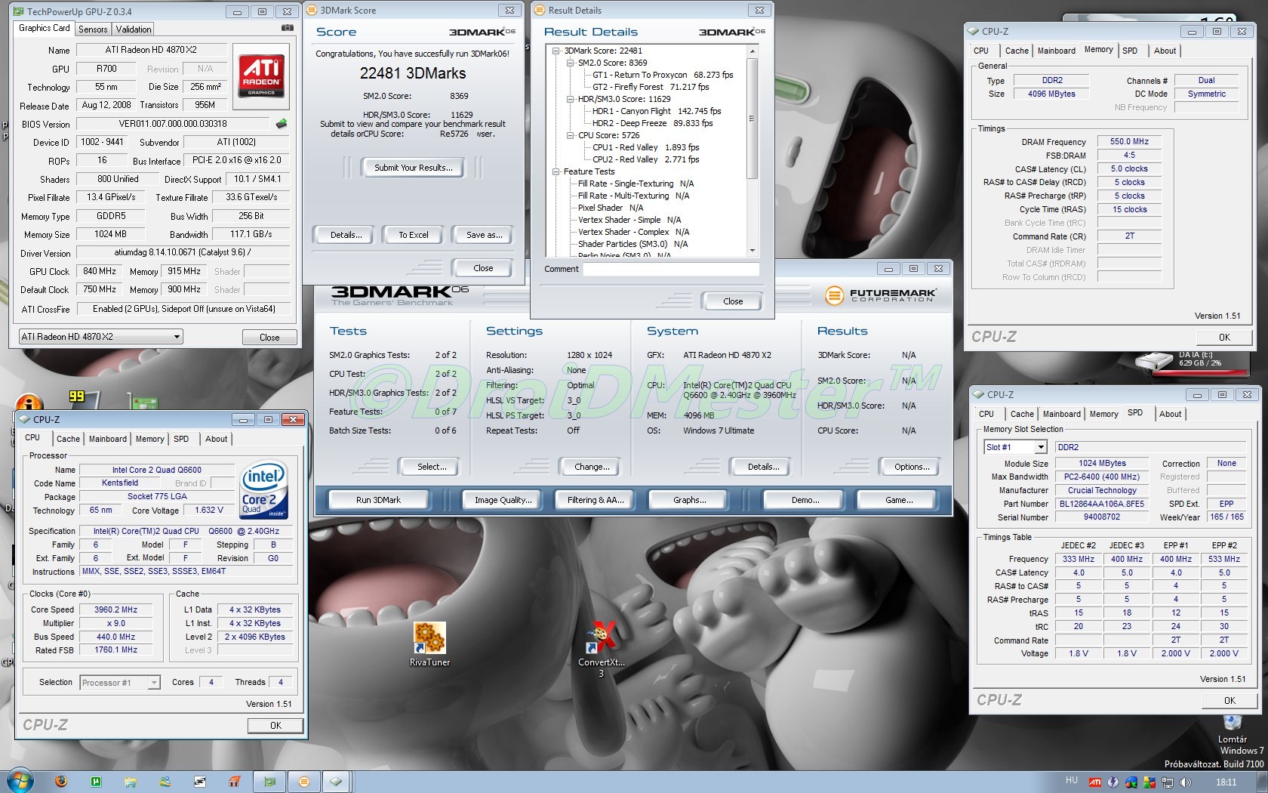The height and width of the screenshot is (793, 1268).
Task: Open SPD tab in bottom-left CPU-Z window
Action: [181, 439]
